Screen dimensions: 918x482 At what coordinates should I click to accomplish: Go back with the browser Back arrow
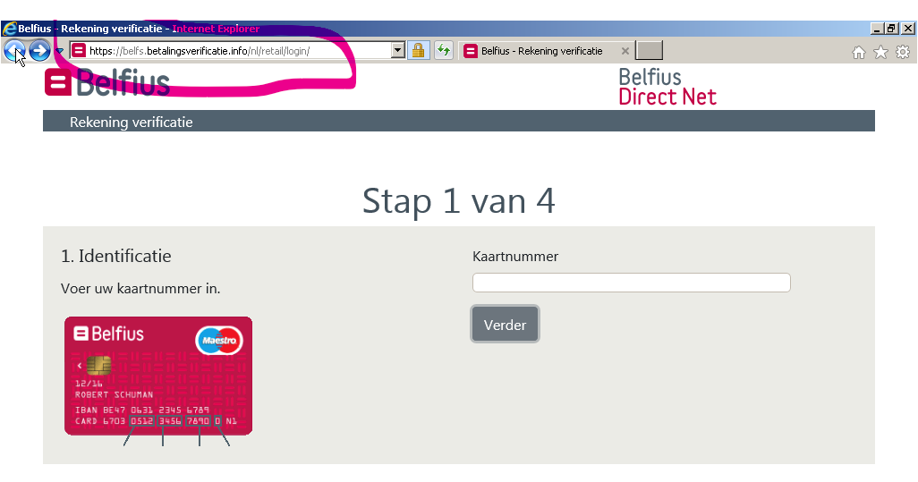(14, 51)
